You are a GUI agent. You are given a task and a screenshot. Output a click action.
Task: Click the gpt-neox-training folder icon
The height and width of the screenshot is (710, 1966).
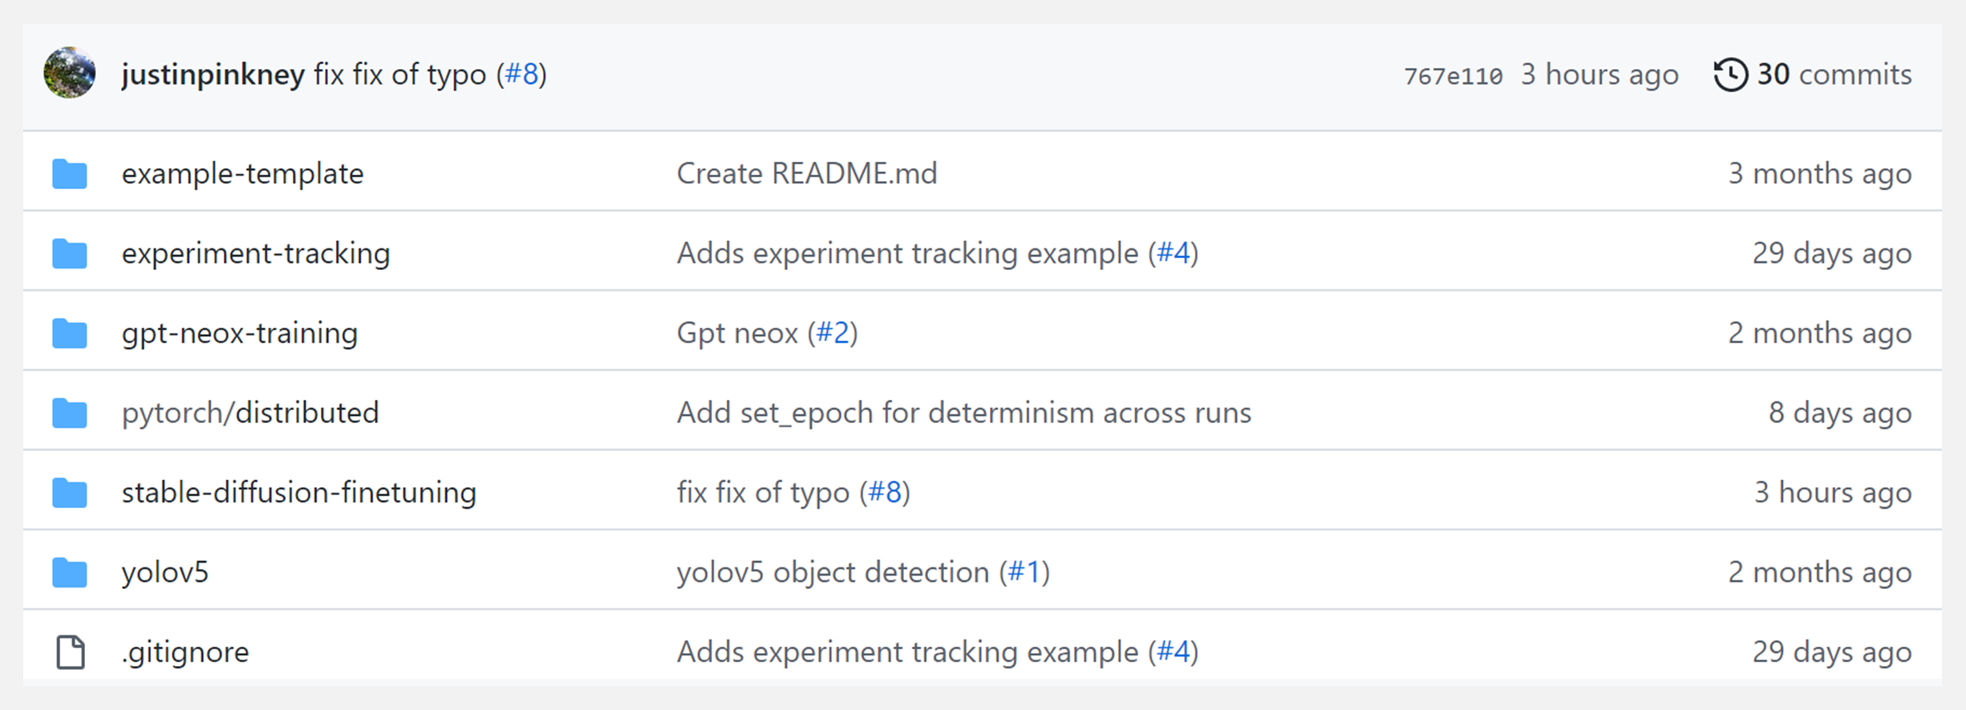point(70,333)
